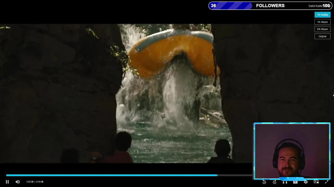334x187 pixels.
Task: Open player settings gear
Action: pyautogui.click(x=306, y=182)
